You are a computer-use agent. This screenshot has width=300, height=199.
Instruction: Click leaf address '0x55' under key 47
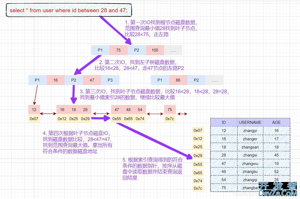117,118
